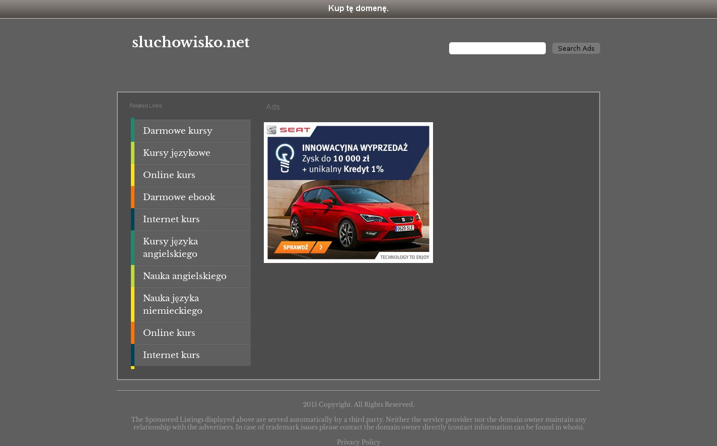This screenshot has width=717, height=446.
Task: Click the 'Kup tę domenę.' banner link
Action: point(358,9)
